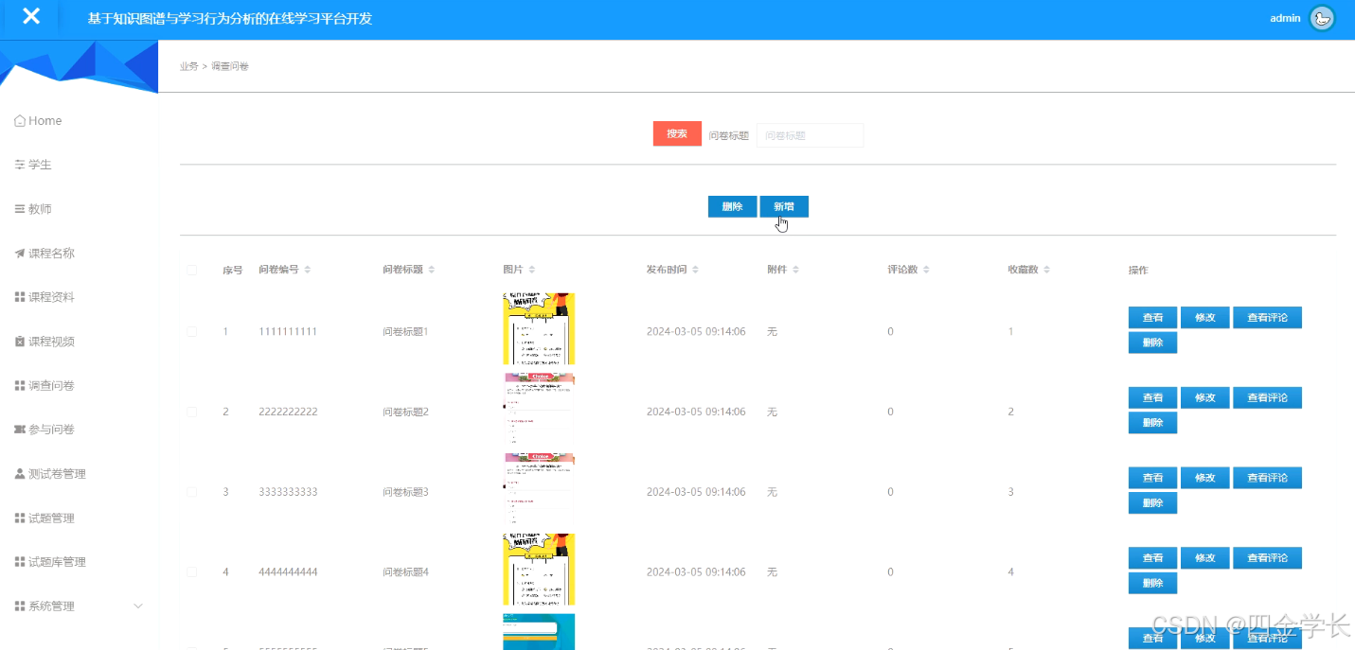Tick the select-all header checkbox
The image size is (1355, 650).
192,271
